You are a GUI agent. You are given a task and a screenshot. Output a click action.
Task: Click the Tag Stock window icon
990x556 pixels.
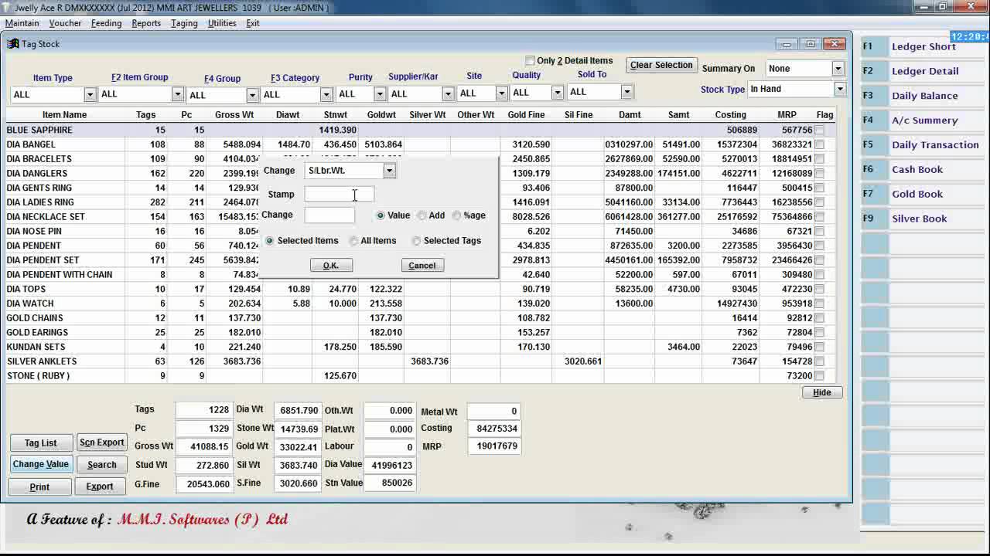(x=13, y=44)
